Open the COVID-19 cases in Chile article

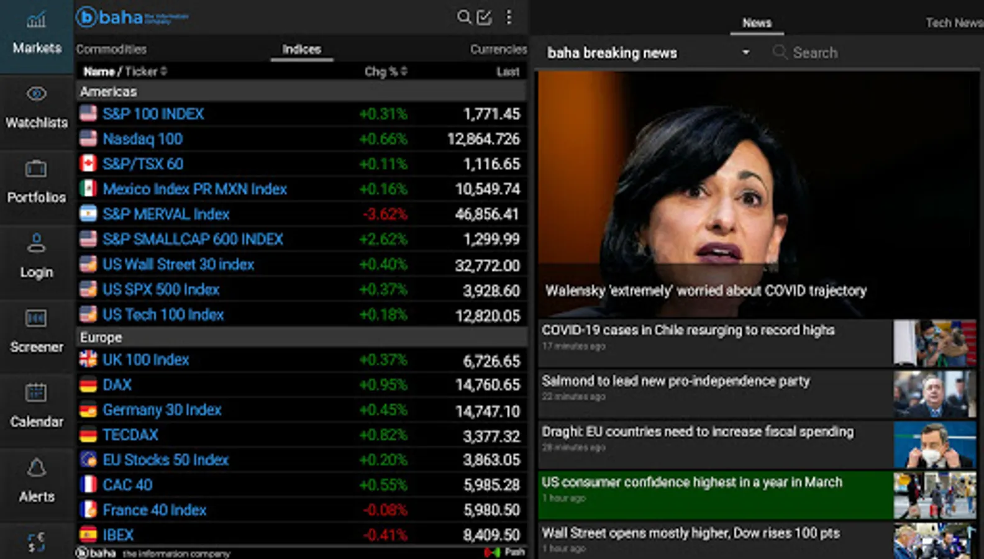tap(757, 342)
